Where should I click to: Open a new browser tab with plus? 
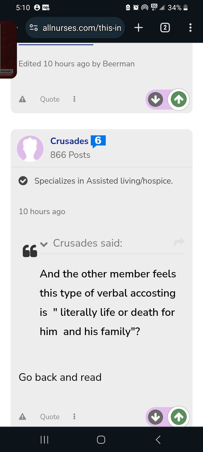click(x=138, y=27)
